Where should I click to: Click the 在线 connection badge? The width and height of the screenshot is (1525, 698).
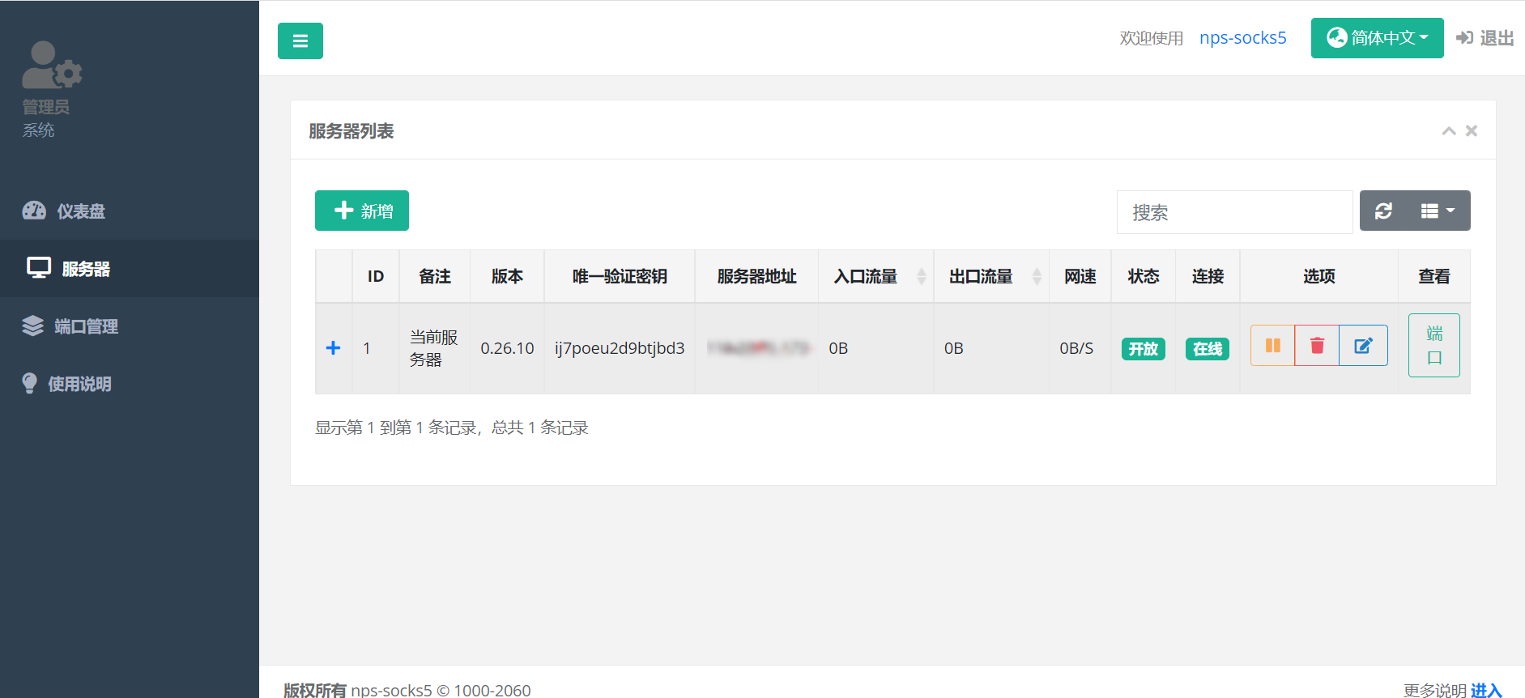tap(1208, 349)
